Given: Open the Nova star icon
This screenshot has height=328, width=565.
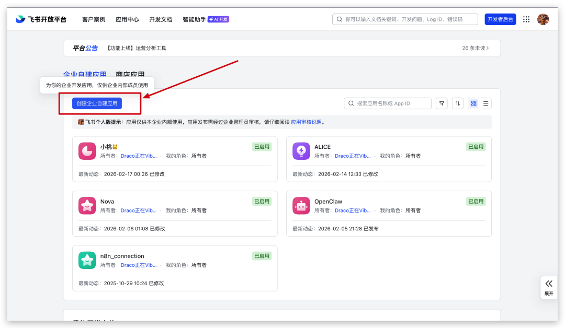Looking at the screenshot, I should point(87,206).
